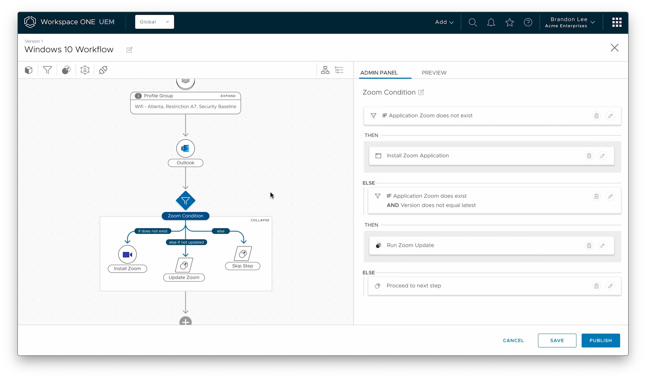Viewport: 646px width, 379px height.
Task: Select the script sensor tool icon
Action: [66, 70]
